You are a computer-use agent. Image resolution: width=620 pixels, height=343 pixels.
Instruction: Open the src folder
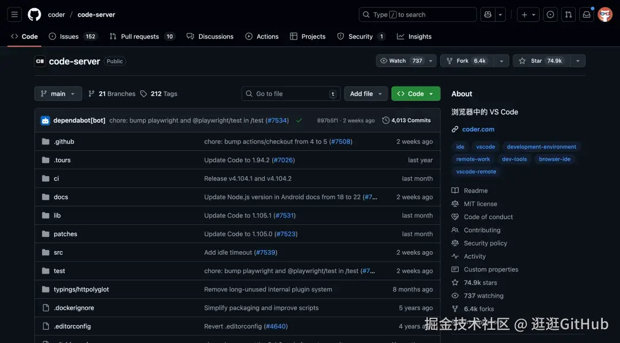[x=58, y=252]
